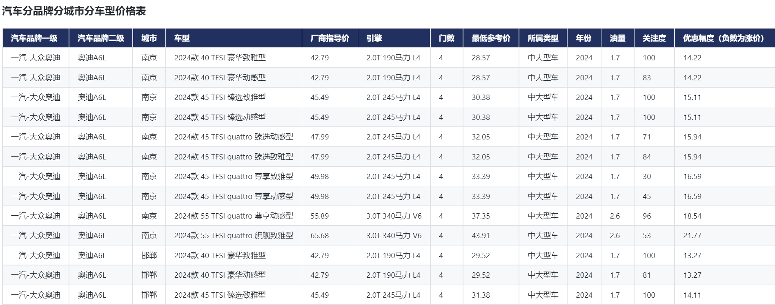Click the 最低参考价 column header

pos(491,38)
